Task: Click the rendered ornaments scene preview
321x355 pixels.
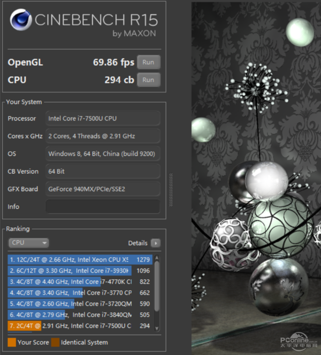Action: [256, 178]
